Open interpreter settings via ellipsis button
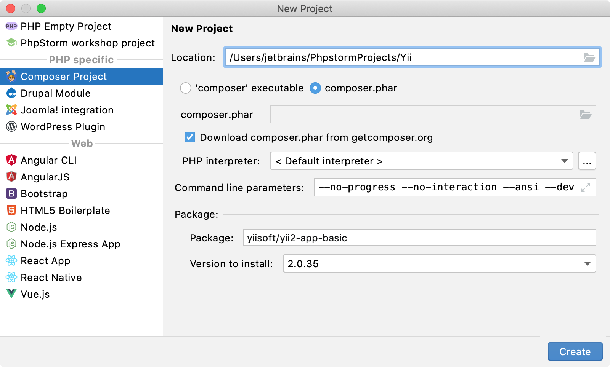The height and width of the screenshot is (367, 610). (x=587, y=161)
